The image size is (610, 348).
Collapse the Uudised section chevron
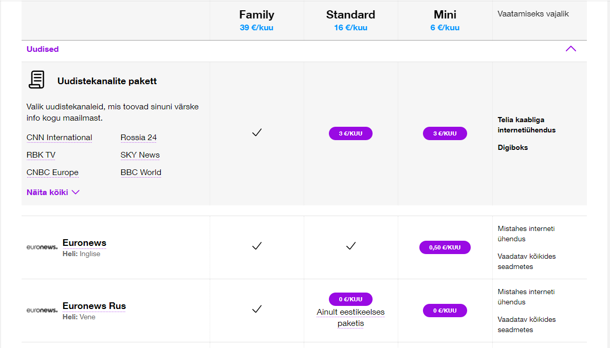click(x=570, y=49)
